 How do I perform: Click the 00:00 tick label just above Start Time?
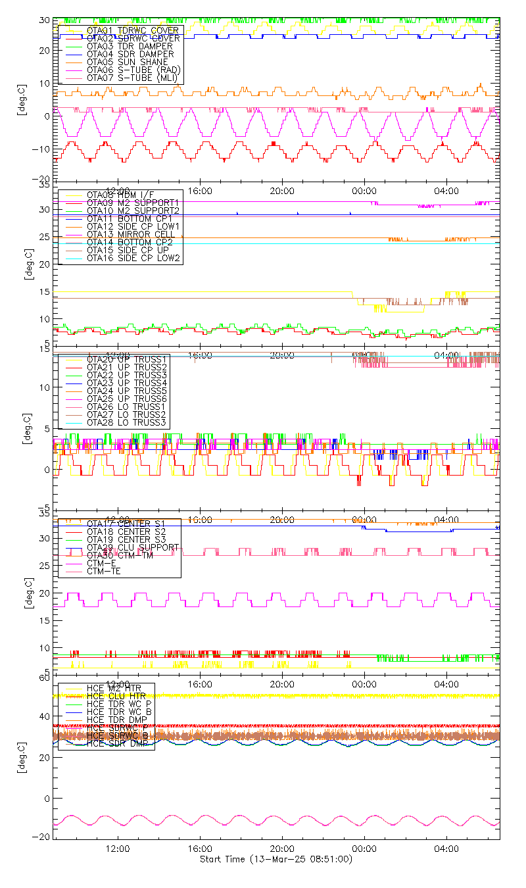(364, 849)
